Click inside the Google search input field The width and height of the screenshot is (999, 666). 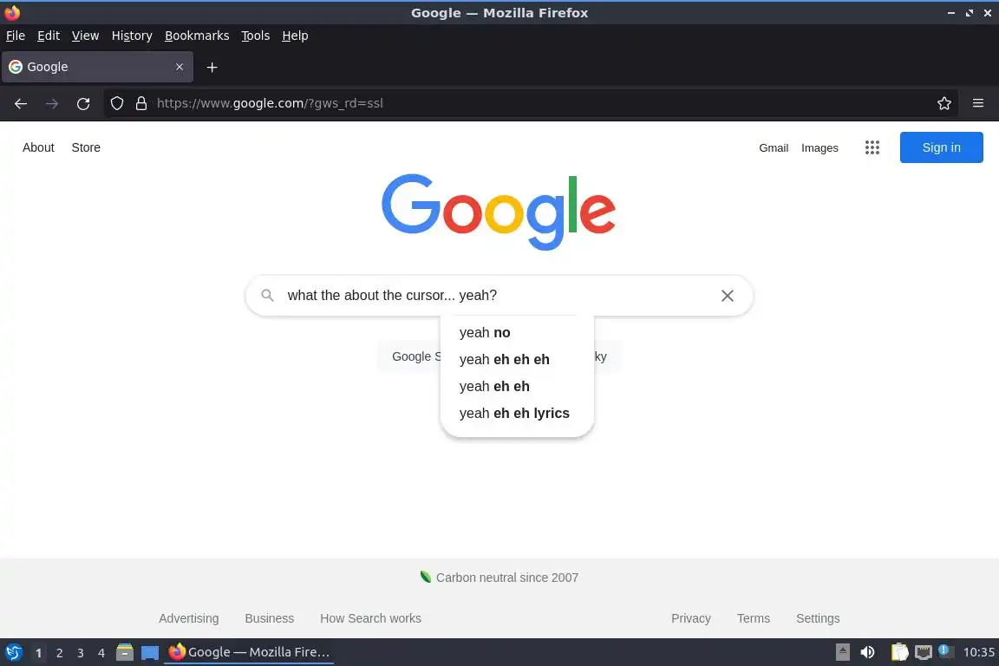[499, 295]
